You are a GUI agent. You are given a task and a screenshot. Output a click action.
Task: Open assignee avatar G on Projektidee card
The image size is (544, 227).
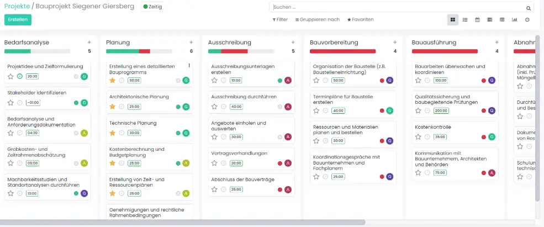[x=84, y=76]
